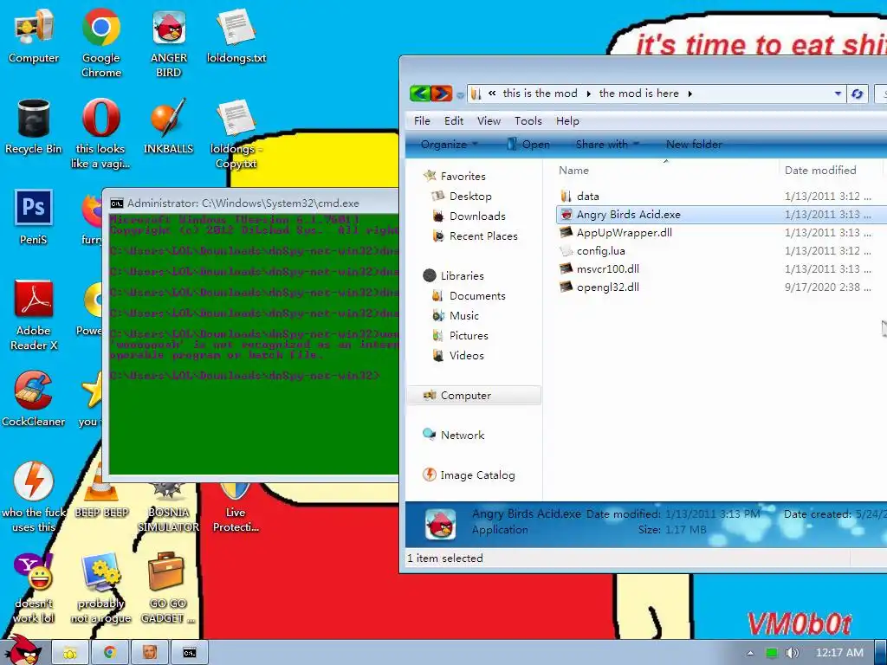The height and width of the screenshot is (665, 887).
Task: Open the 'who the fuck uses this' icon
Action: click(x=34, y=497)
